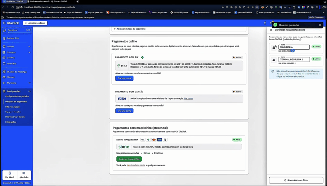327x186 pixels.
Task: Open Chatbot do WhatsApp in sidebar
Action: click(17, 72)
